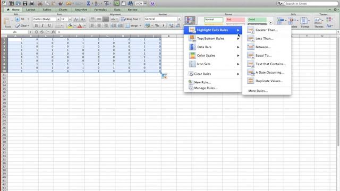Select the Duplicate Values... rule
This screenshot has height=191, width=340.
point(267,81)
